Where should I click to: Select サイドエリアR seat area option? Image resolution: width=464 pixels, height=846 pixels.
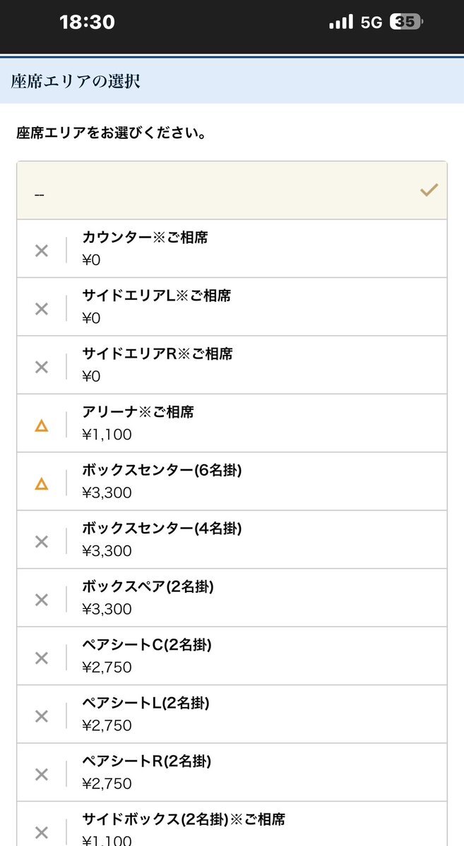pyautogui.click(x=254, y=365)
